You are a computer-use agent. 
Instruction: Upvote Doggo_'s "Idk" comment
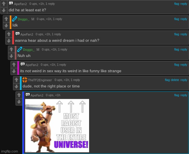tap(6, 19)
